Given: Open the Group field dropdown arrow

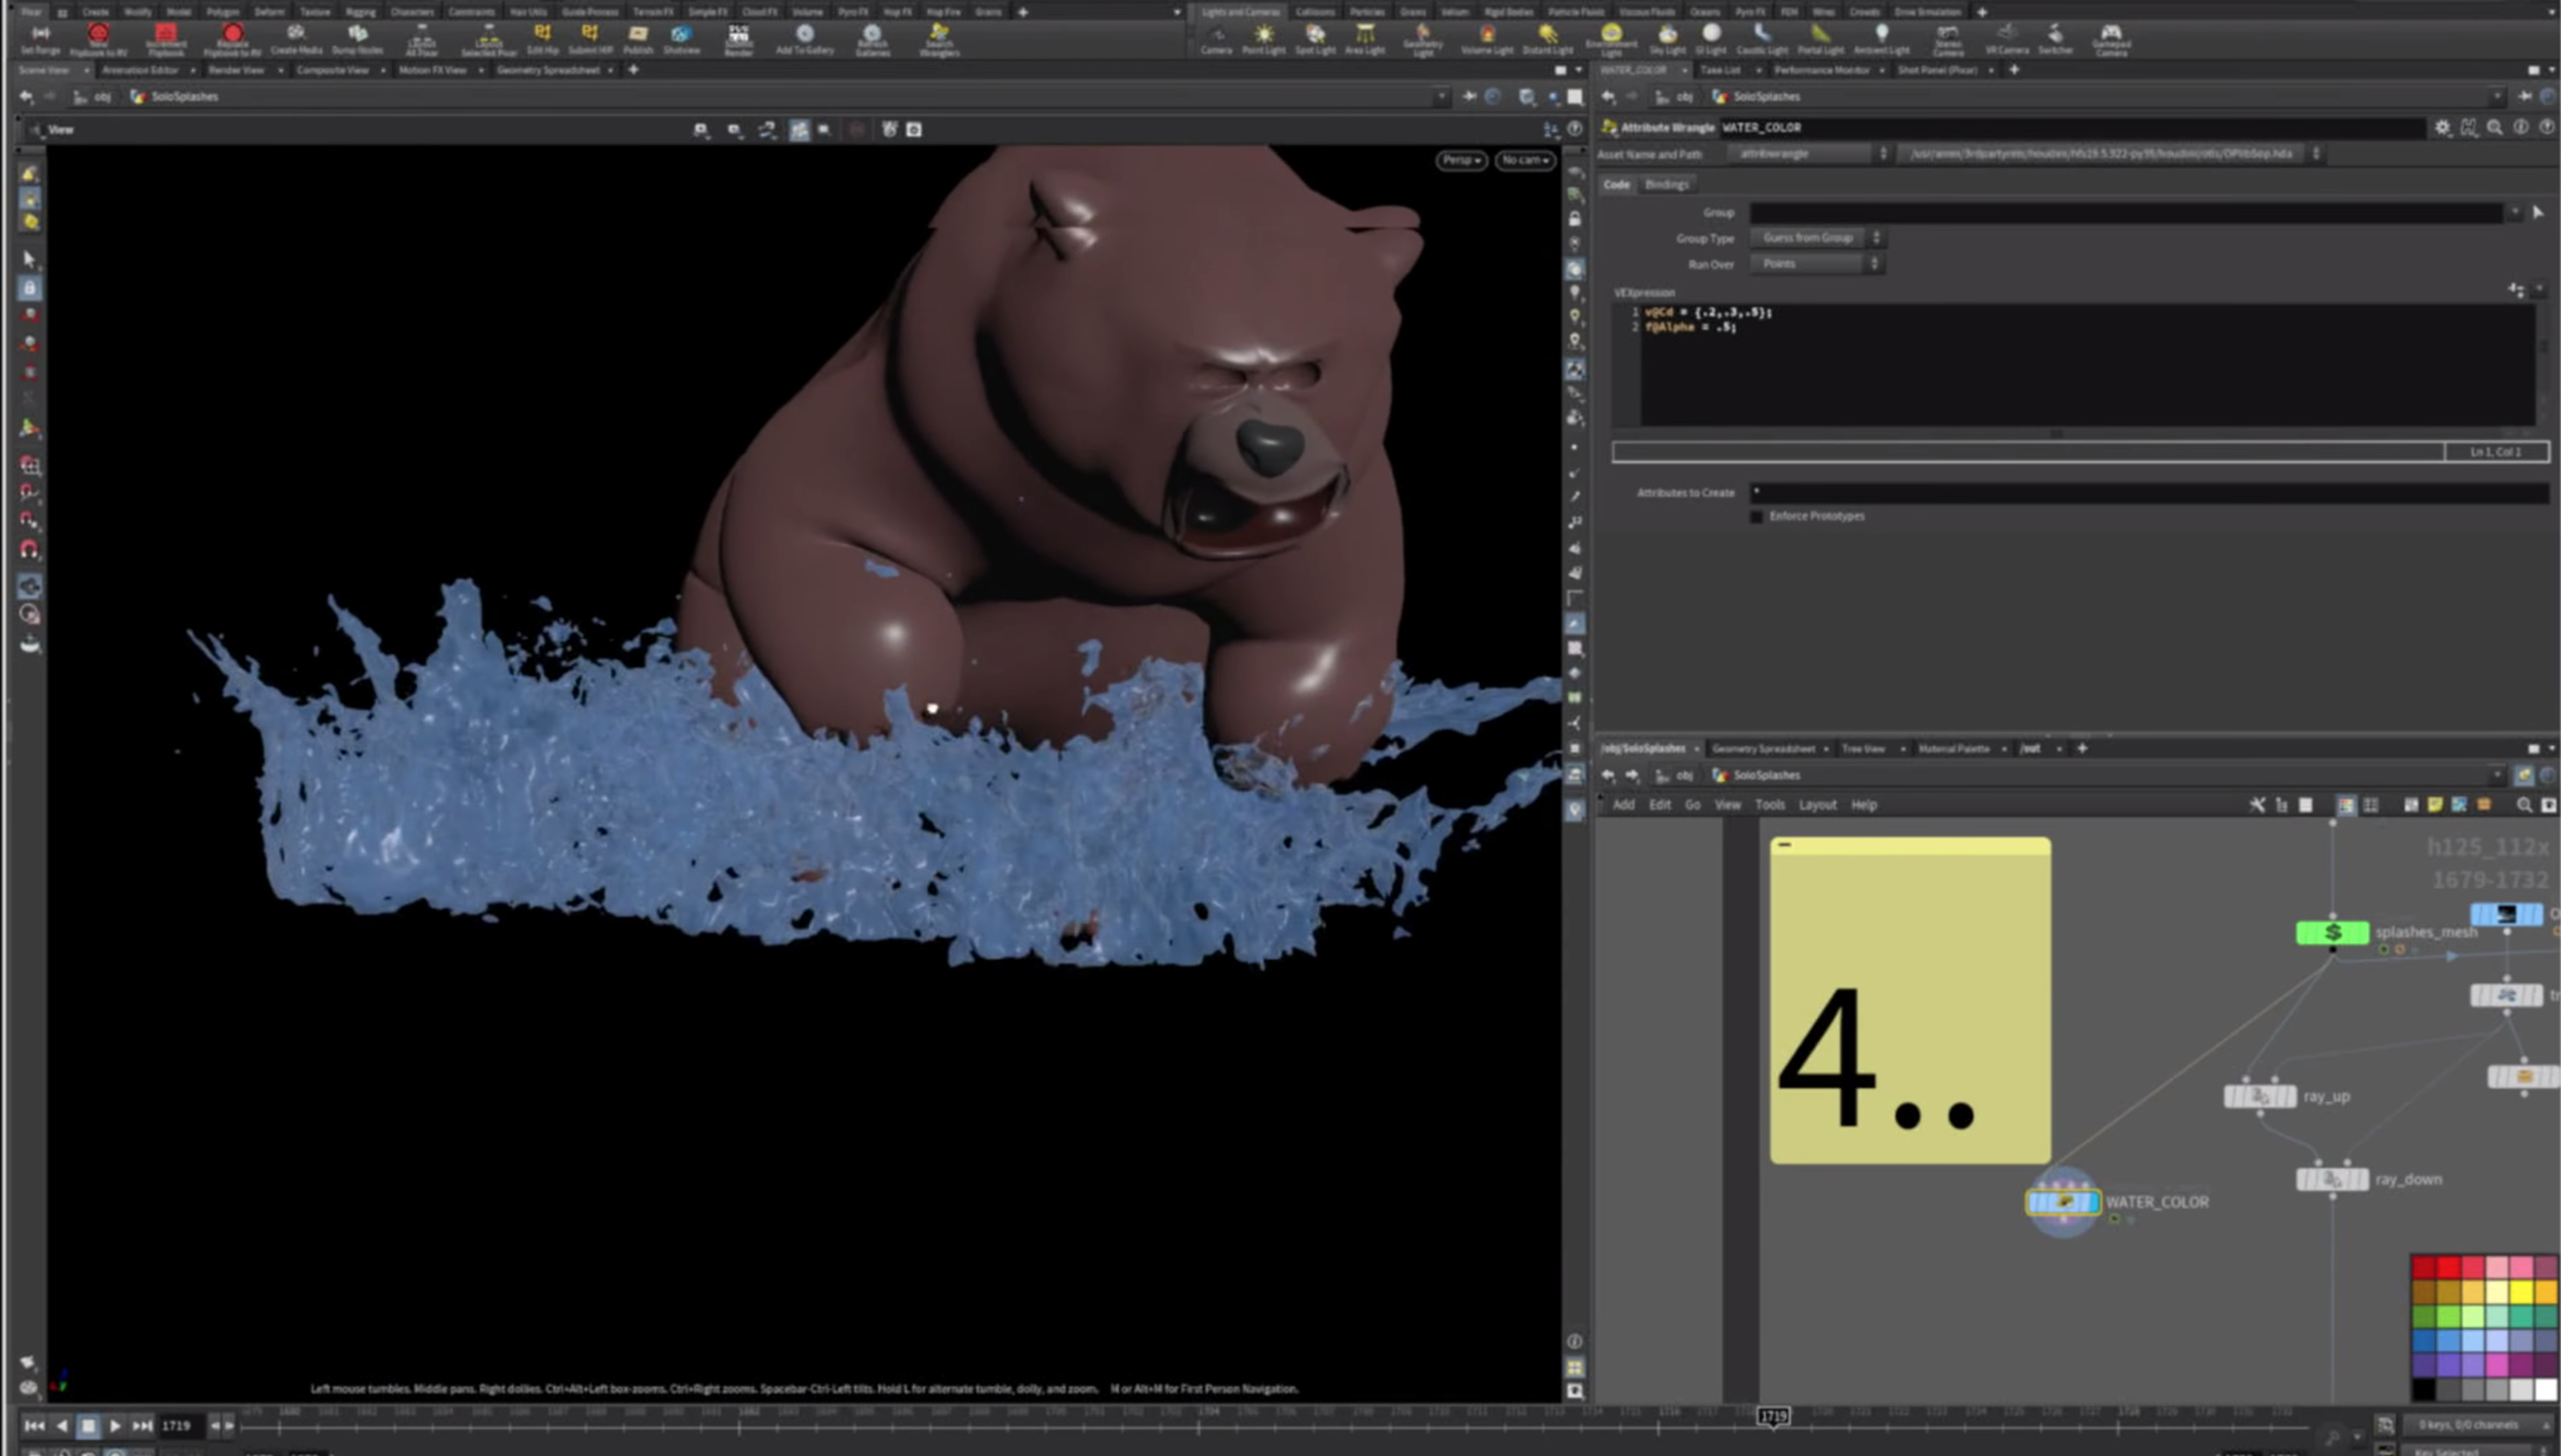Looking at the screenshot, I should (2514, 212).
